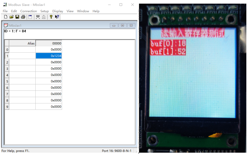
Task: Select the 0x0000 value in row 5
Action: (49, 81)
